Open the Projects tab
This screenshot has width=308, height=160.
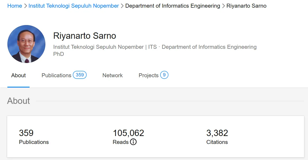click(x=149, y=75)
